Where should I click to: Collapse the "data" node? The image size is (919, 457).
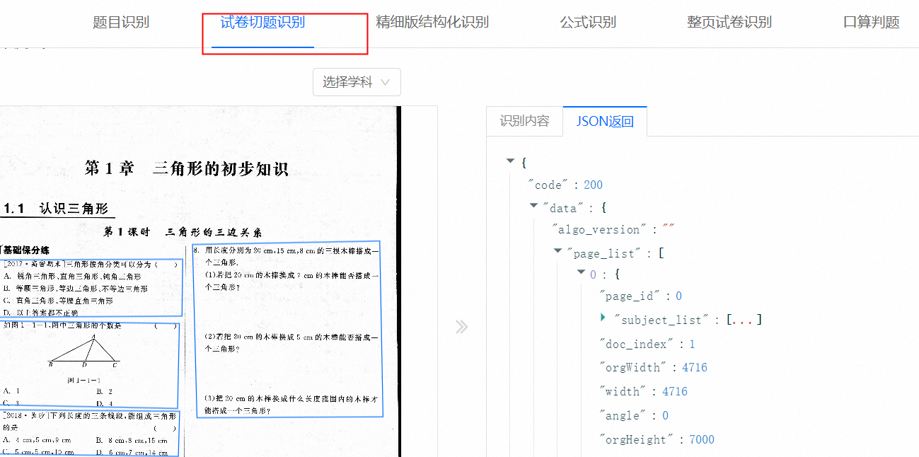coord(534,206)
